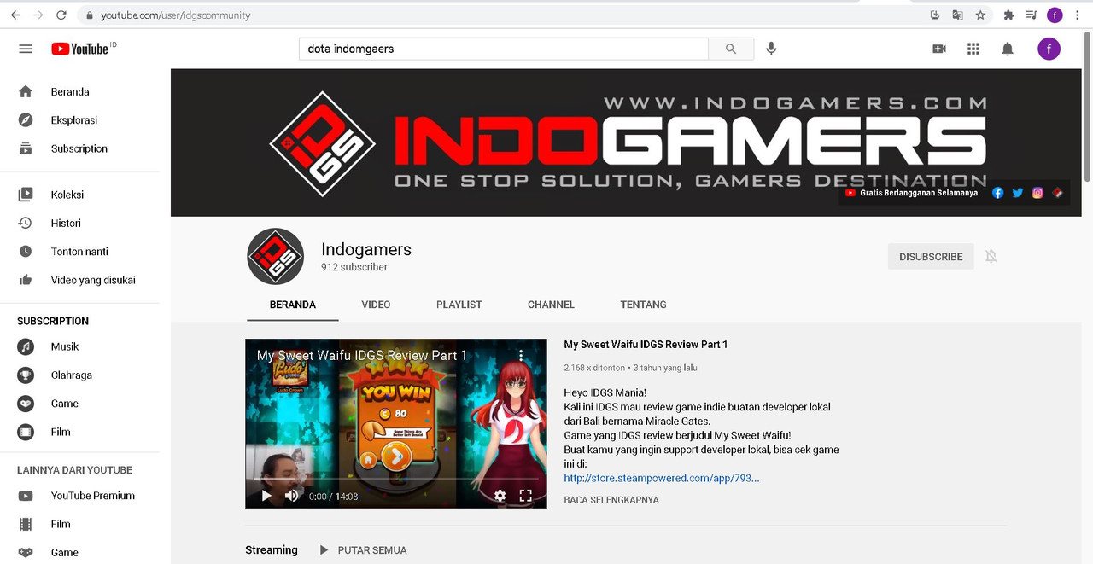
Task: Open Subscription in sidebar
Action: (x=79, y=148)
